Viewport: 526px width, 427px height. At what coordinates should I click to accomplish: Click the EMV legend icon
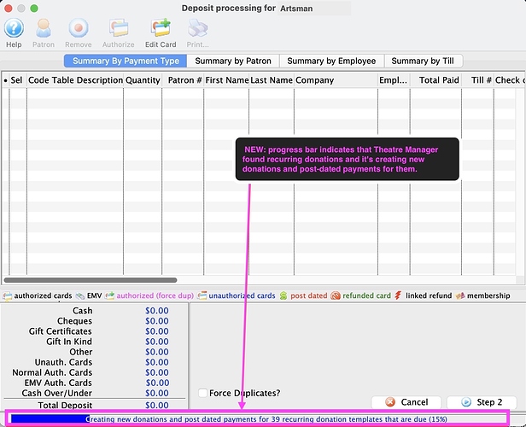point(80,295)
